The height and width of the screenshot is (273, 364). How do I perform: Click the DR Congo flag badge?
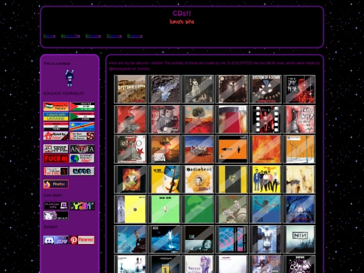(82, 127)
